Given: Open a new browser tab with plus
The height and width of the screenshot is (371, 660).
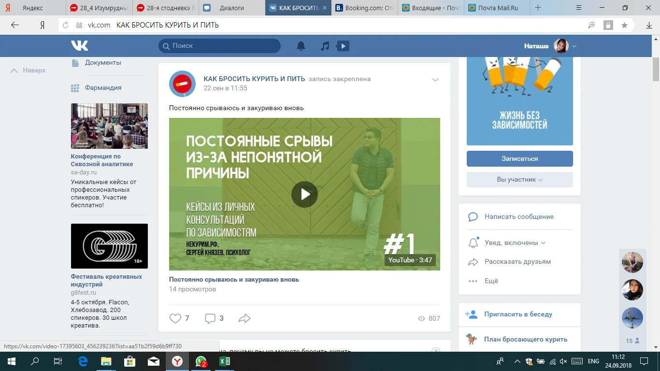Looking at the screenshot, I should tap(538, 8).
